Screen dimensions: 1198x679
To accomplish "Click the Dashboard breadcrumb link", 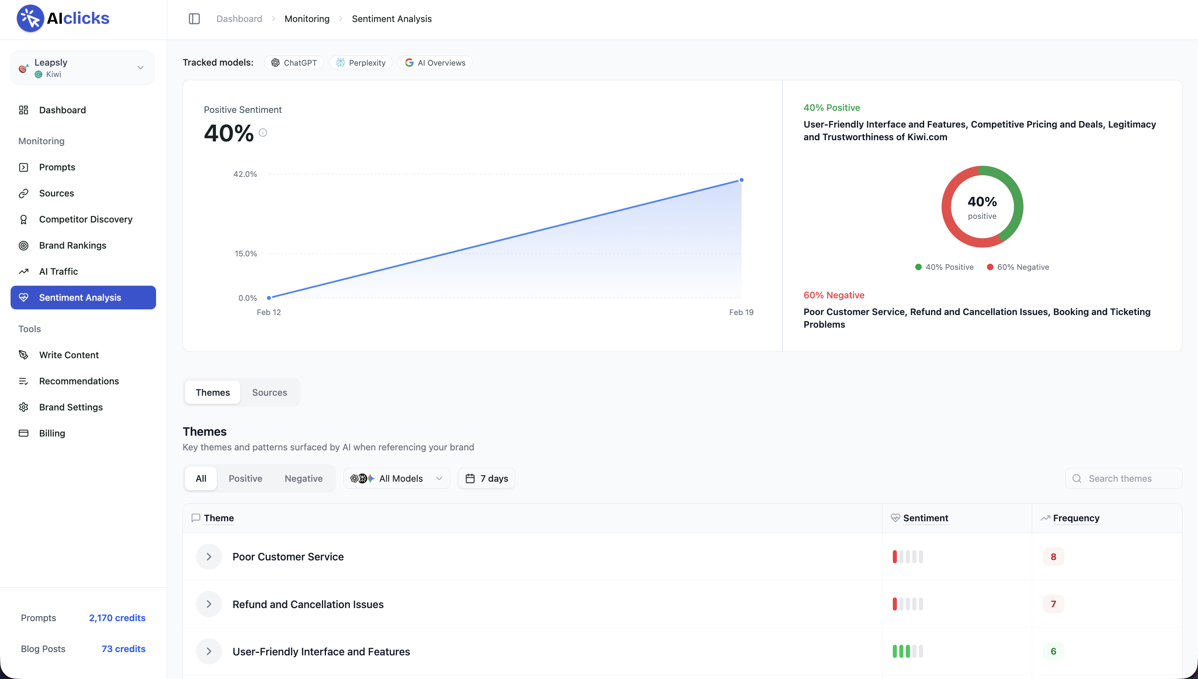I will click(239, 19).
